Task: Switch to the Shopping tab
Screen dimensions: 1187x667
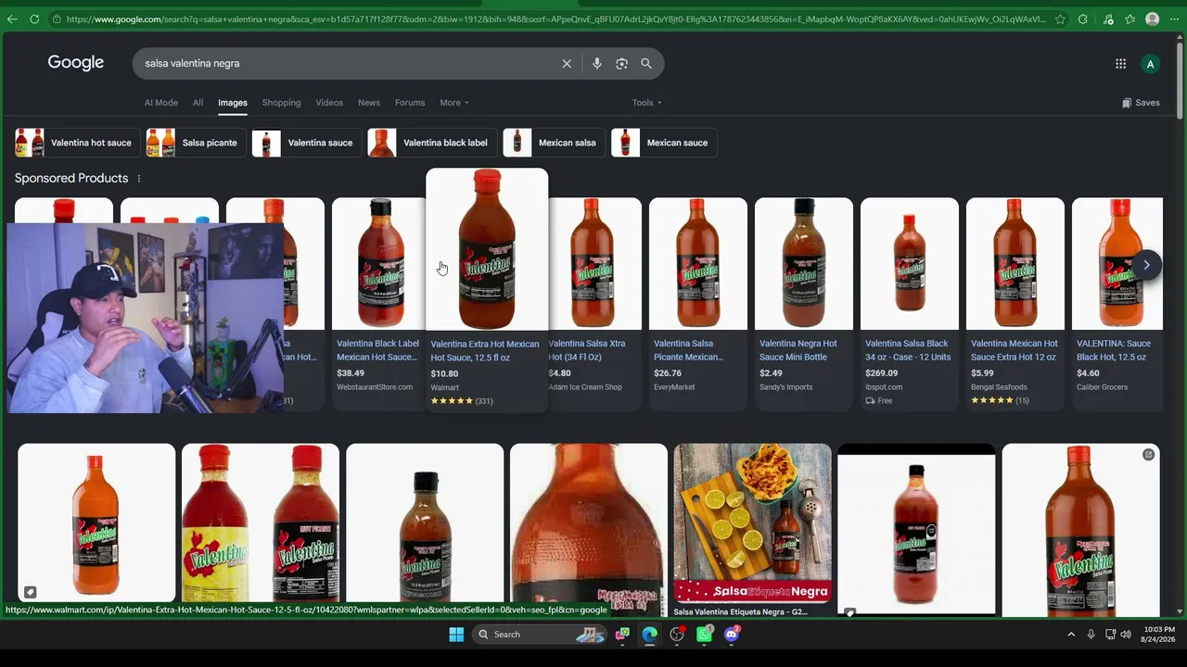Action: [x=281, y=103]
